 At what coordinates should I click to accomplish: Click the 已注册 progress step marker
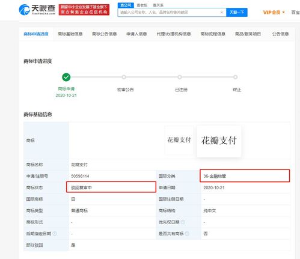click(180, 77)
